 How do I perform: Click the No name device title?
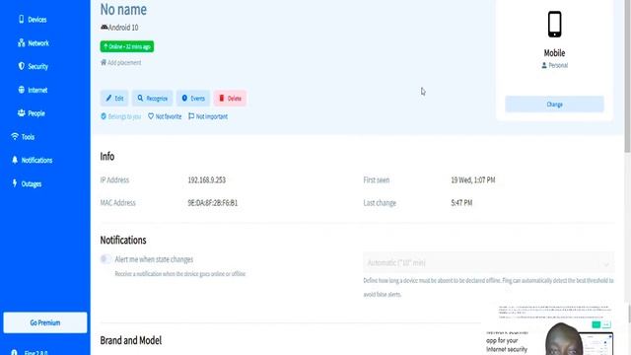click(x=123, y=9)
